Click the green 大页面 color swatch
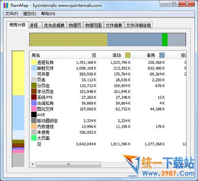Viewport: 198px width, 181px height. coord(34,138)
